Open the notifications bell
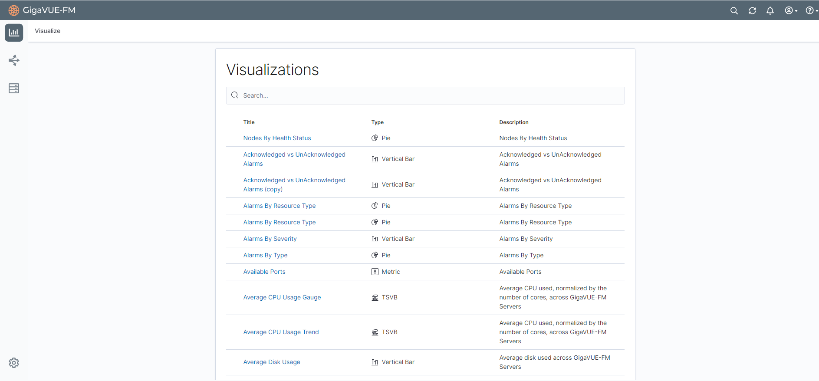 point(770,10)
